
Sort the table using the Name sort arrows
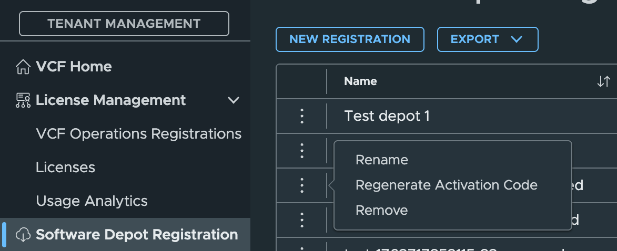click(603, 81)
